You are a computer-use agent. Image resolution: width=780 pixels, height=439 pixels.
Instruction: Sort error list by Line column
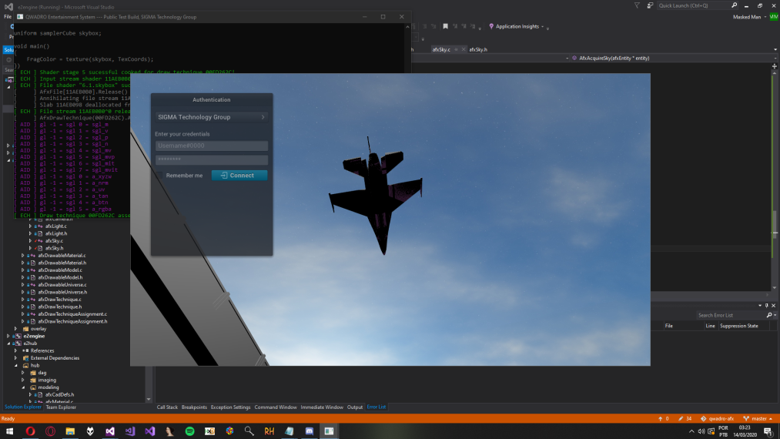coord(710,326)
